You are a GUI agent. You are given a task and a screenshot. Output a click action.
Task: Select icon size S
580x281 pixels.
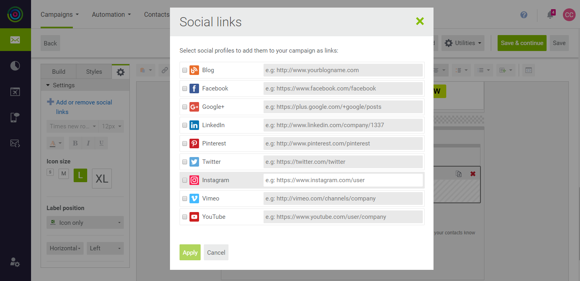tap(50, 172)
